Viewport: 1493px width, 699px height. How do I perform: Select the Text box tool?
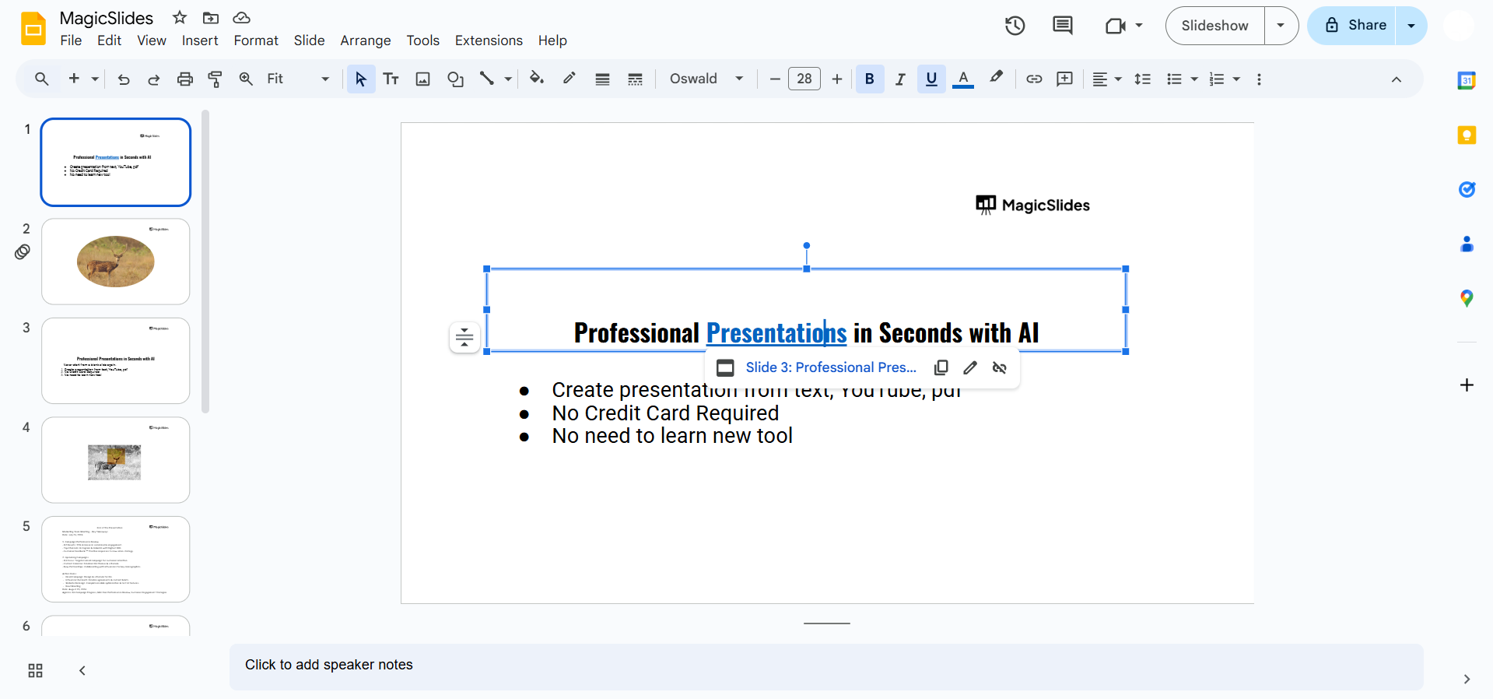click(391, 79)
